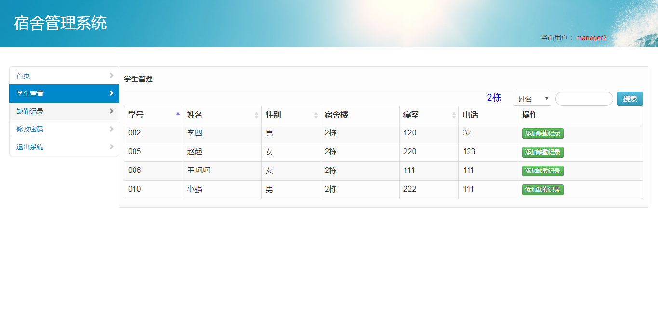Image resolution: width=658 pixels, height=316 pixels.
Task: Click the 宿舍管理系统 title
Action: (60, 23)
